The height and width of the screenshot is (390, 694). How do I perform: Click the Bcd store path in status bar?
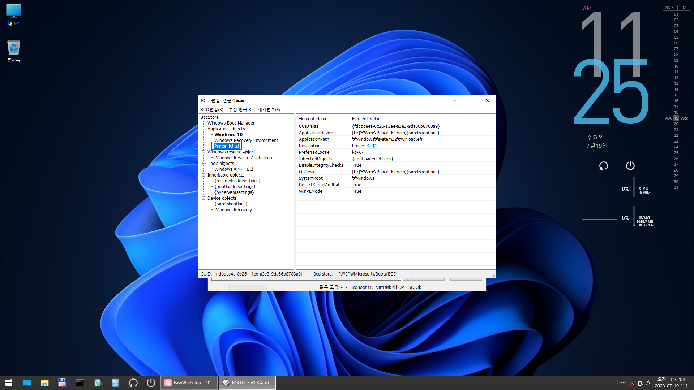(367, 274)
